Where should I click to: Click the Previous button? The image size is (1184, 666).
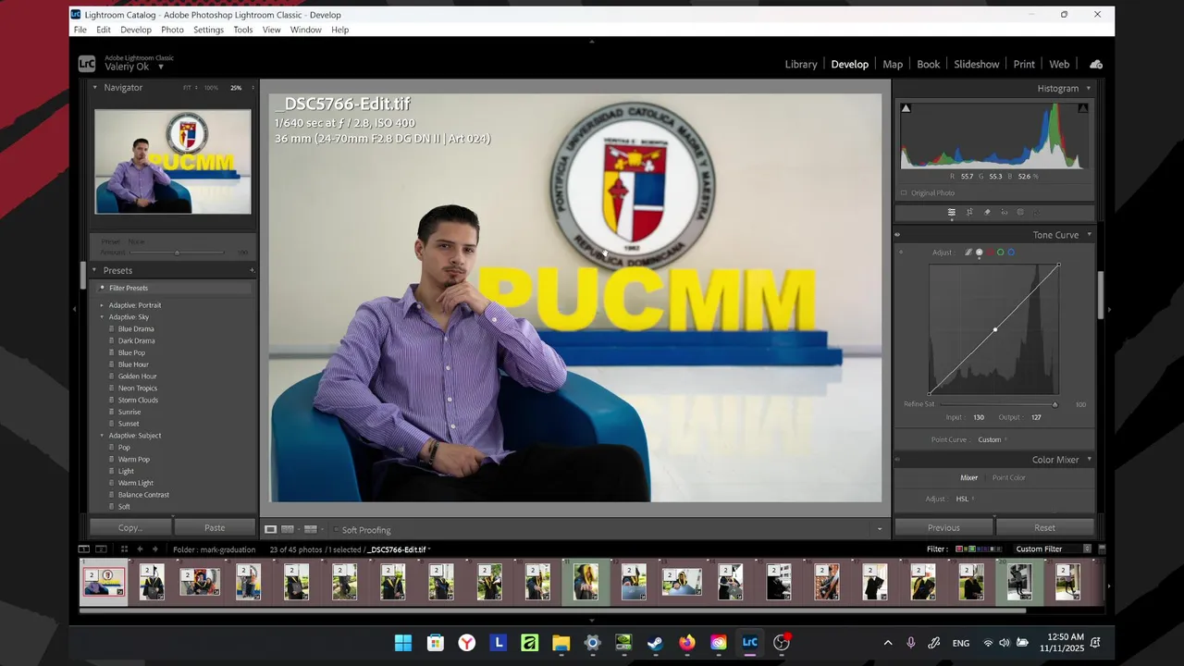point(943,528)
